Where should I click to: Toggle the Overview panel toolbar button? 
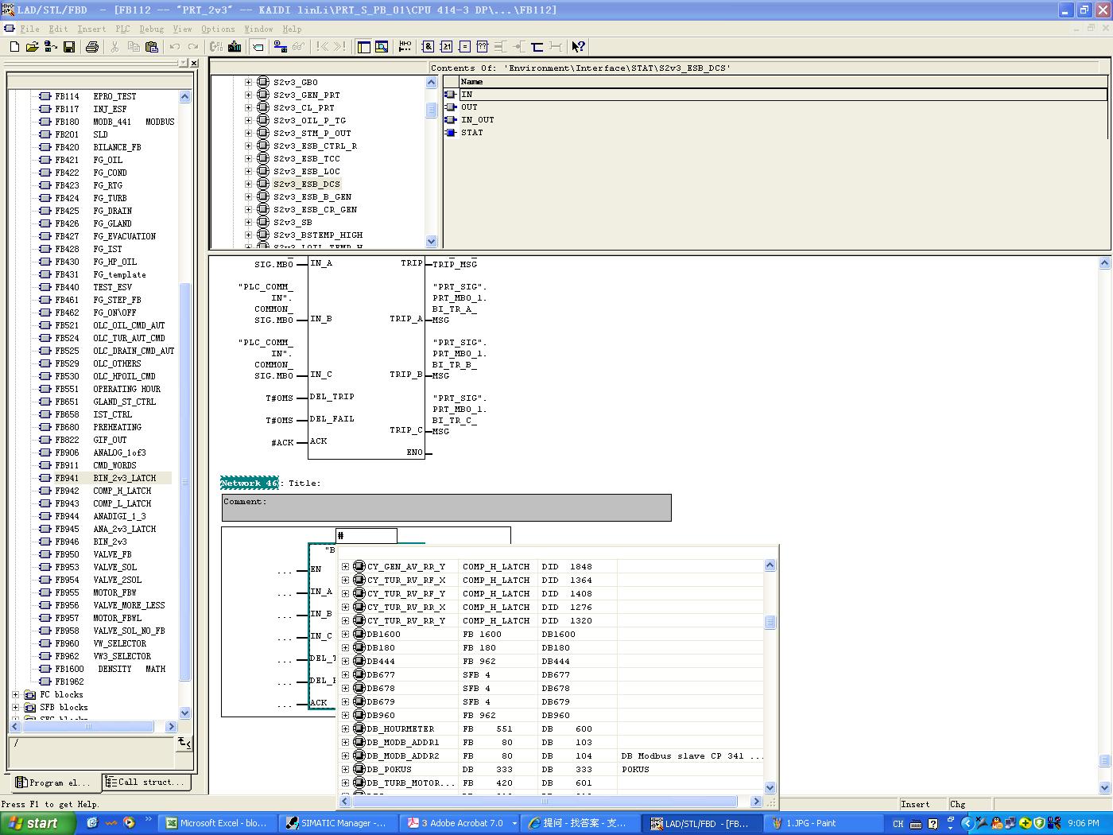[364, 47]
